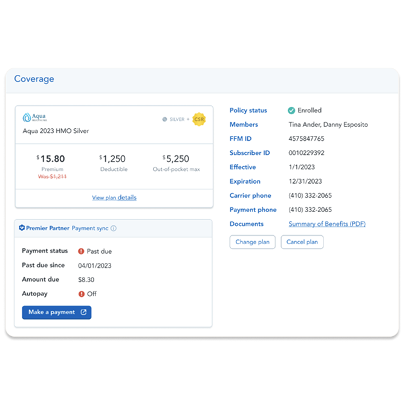Viewport: 405px width, 405px height.
Task: Click the Make a payment button
Action: pos(57,313)
